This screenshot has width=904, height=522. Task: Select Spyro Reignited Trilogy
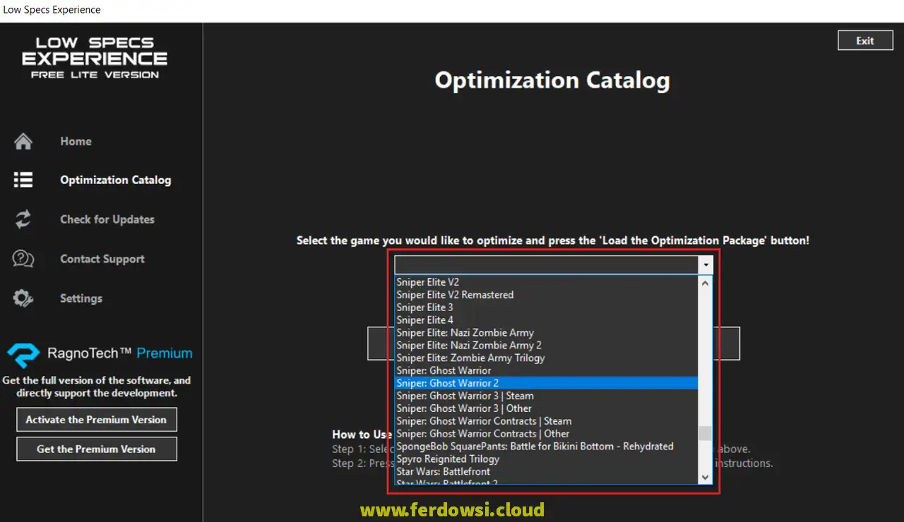[546, 459]
